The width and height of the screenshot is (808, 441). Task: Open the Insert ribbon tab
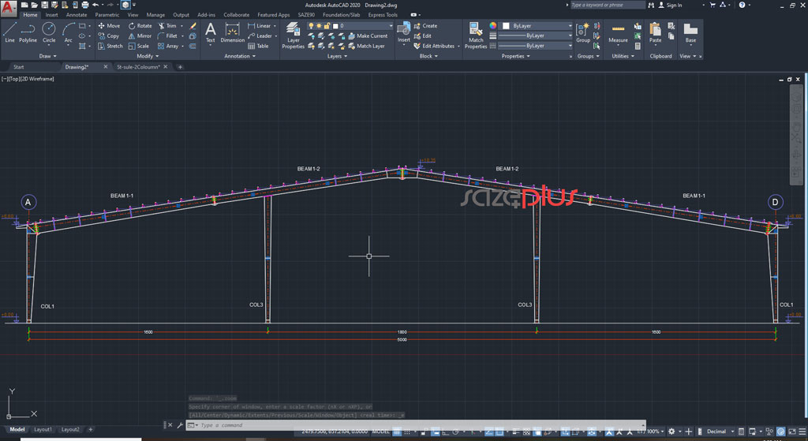coord(51,15)
